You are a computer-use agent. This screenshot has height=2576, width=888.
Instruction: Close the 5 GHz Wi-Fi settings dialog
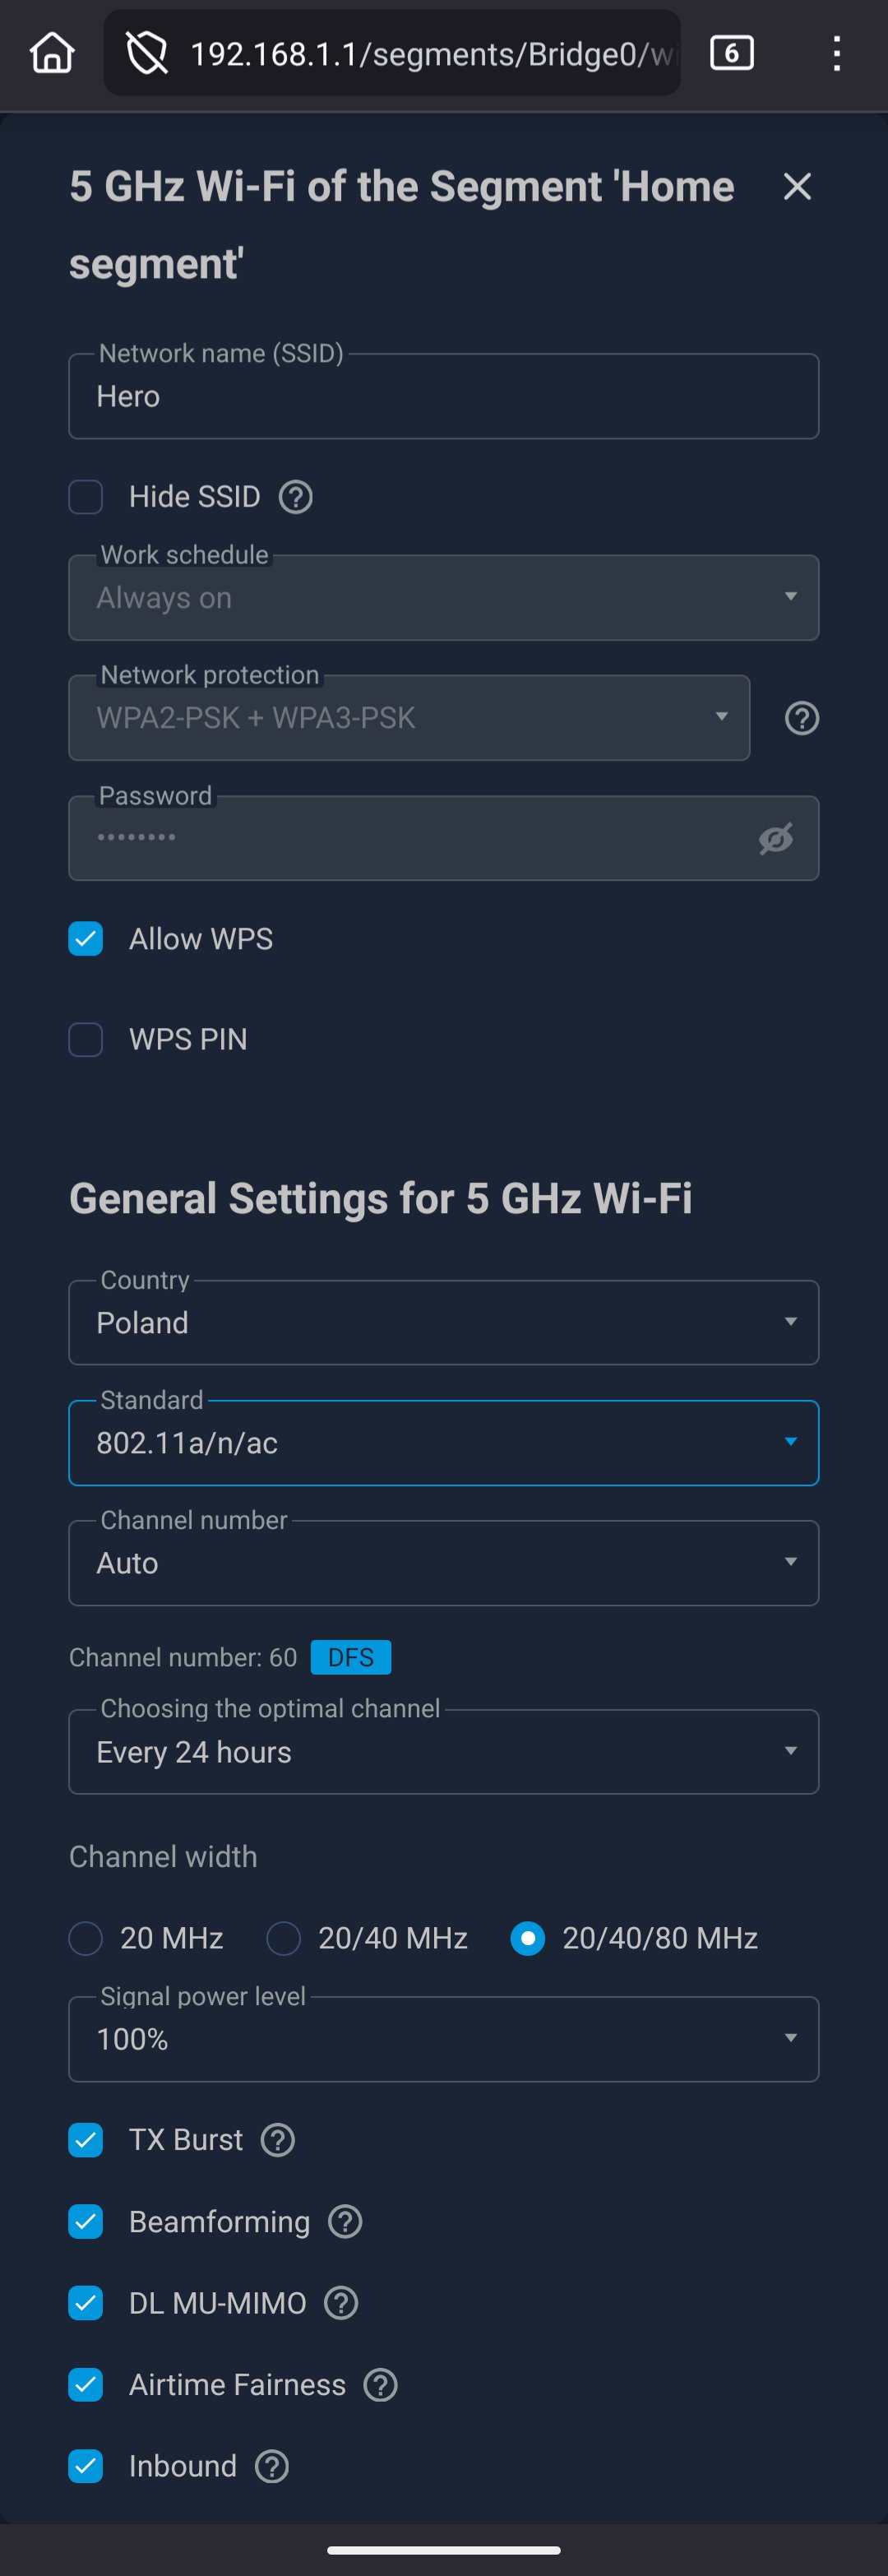797,186
